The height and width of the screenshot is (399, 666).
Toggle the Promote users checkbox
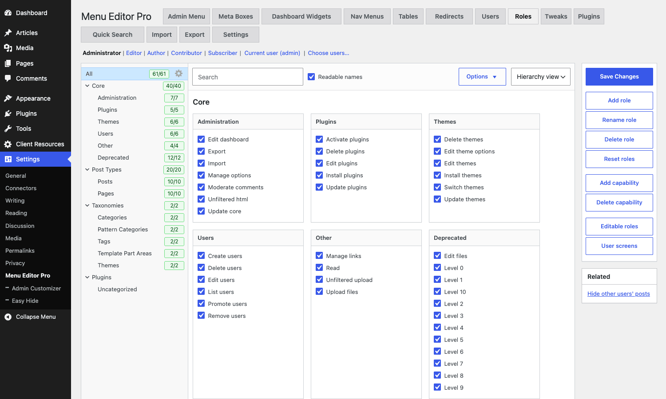point(201,304)
